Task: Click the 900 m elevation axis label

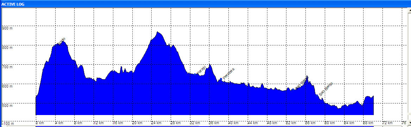Action: [7, 28]
